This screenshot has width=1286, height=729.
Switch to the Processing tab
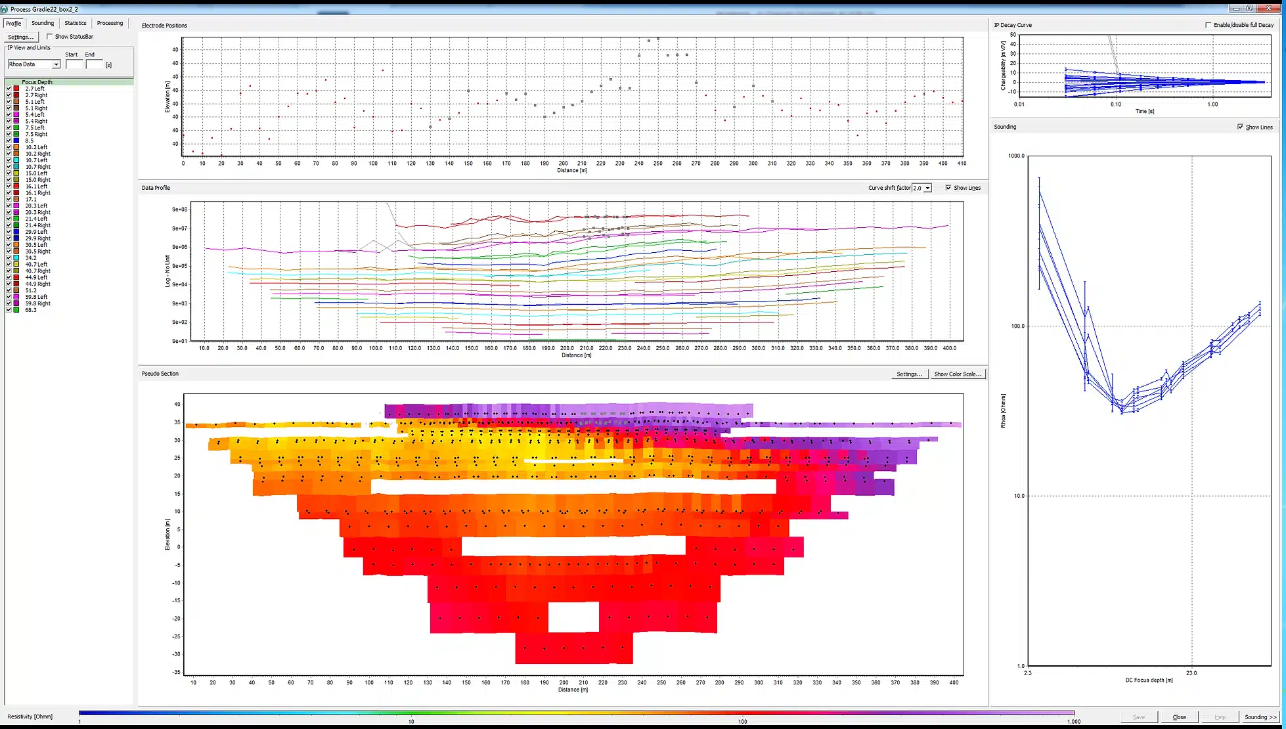pos(110,23)
